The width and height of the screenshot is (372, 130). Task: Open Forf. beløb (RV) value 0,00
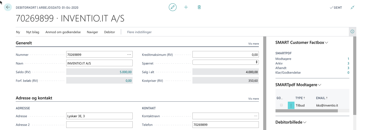click(x=129, y=81)
